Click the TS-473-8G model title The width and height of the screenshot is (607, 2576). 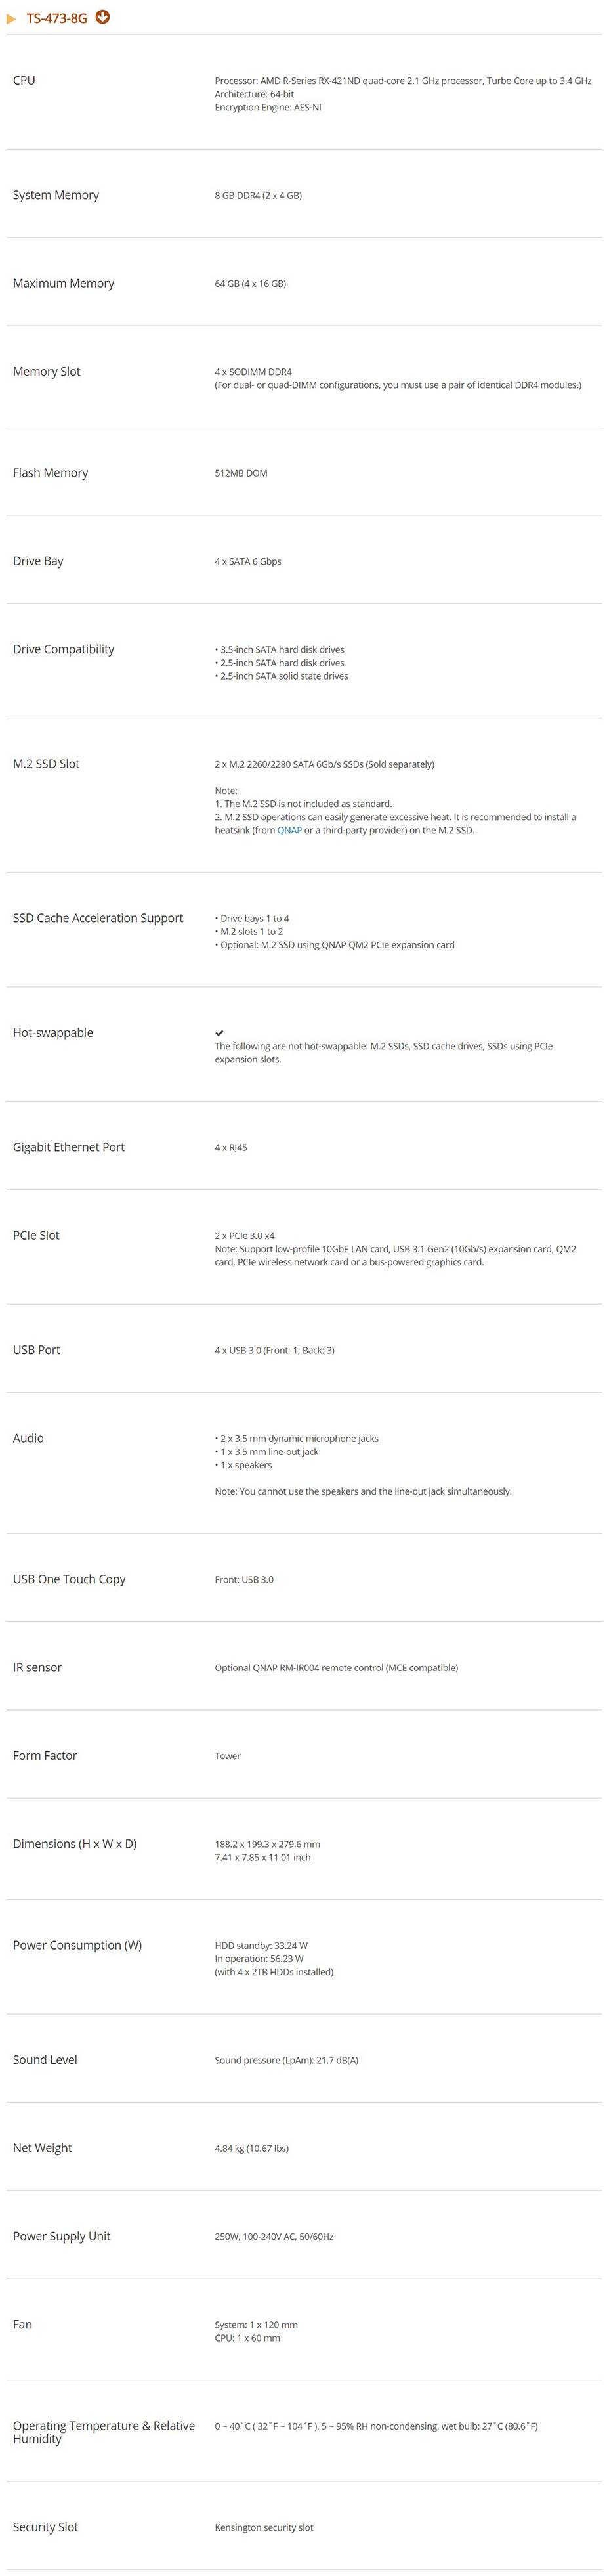click(57, 18)
